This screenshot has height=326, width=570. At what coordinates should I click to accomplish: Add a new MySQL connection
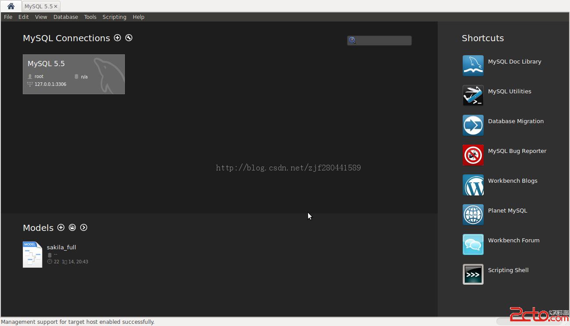tap(117, 38)
